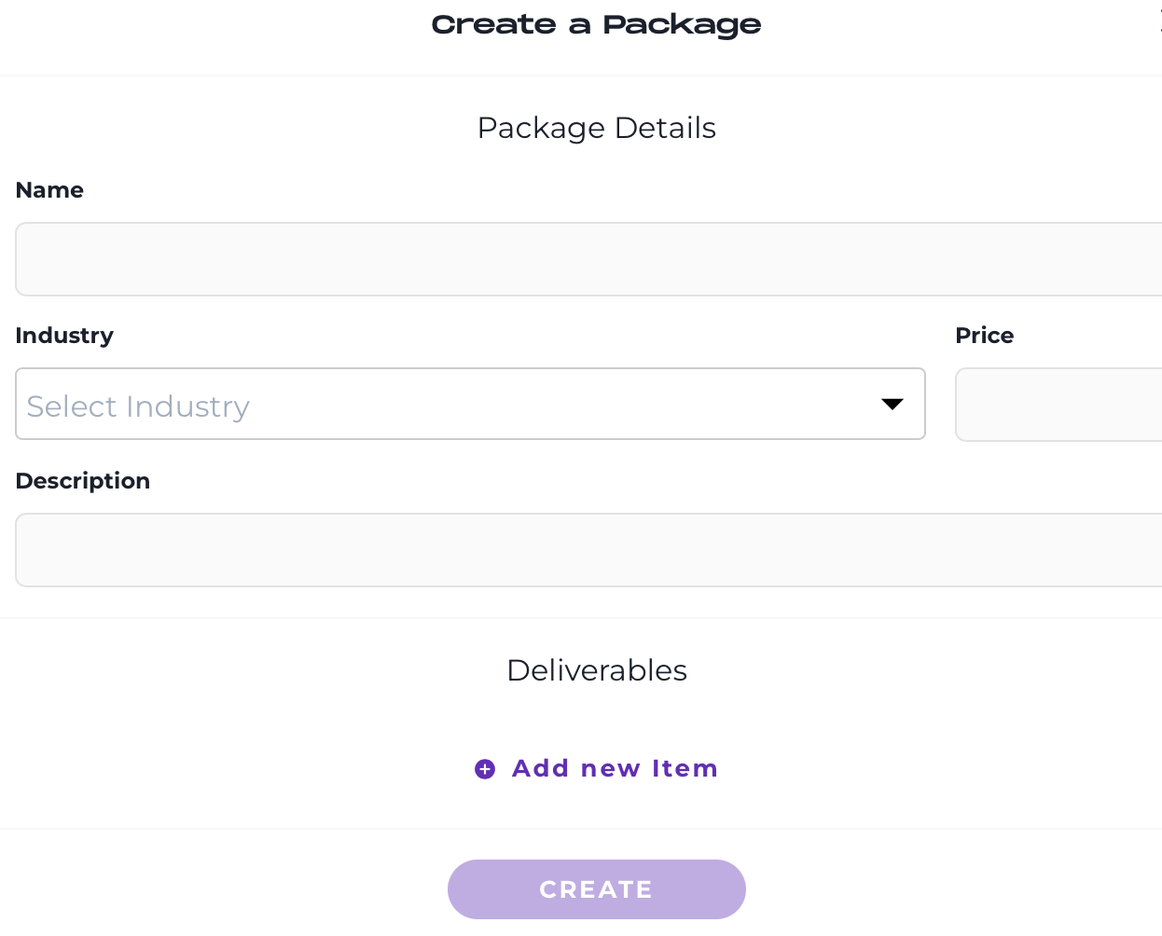
Task: Click the Add new Item link
Action: point(596,769)
